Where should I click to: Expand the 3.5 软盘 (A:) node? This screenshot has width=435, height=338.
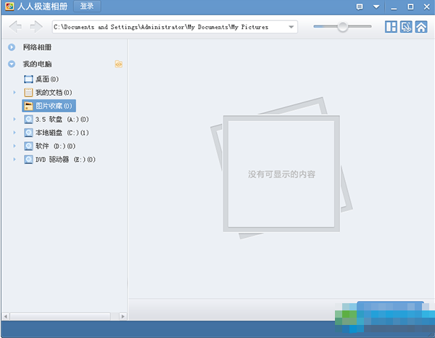point(14,119)
